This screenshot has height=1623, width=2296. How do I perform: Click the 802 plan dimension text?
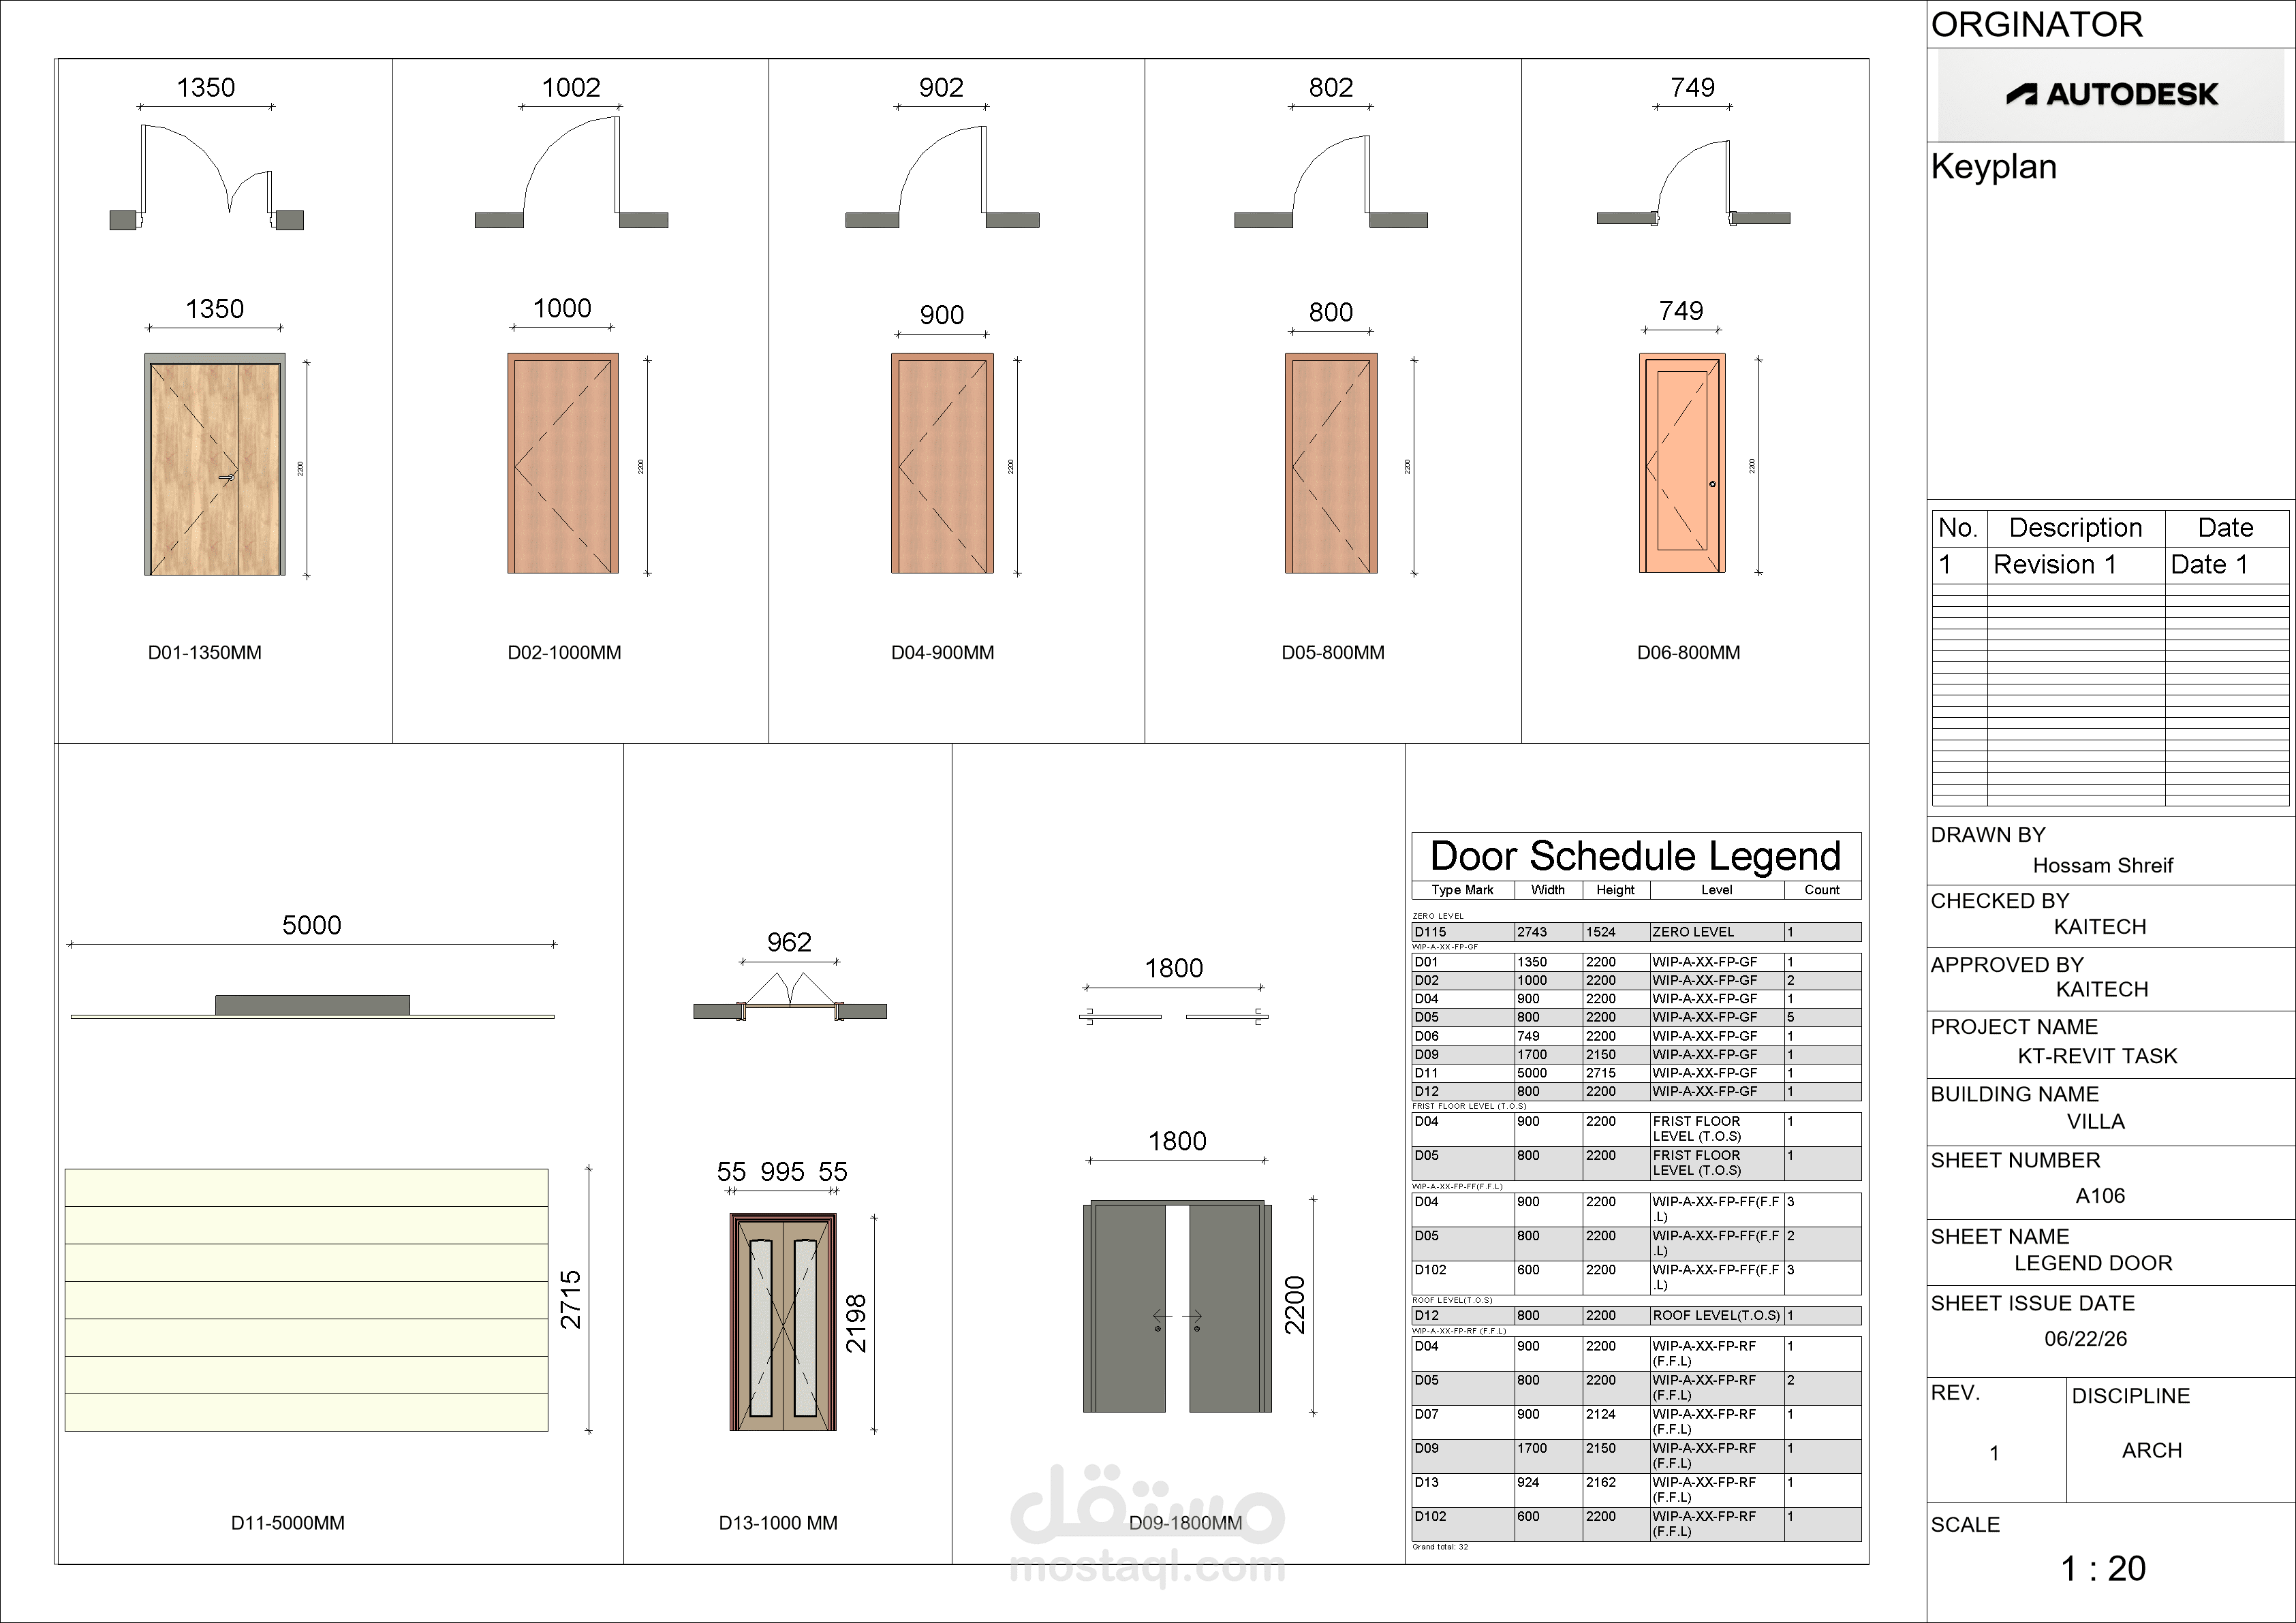click(1331, 87)
